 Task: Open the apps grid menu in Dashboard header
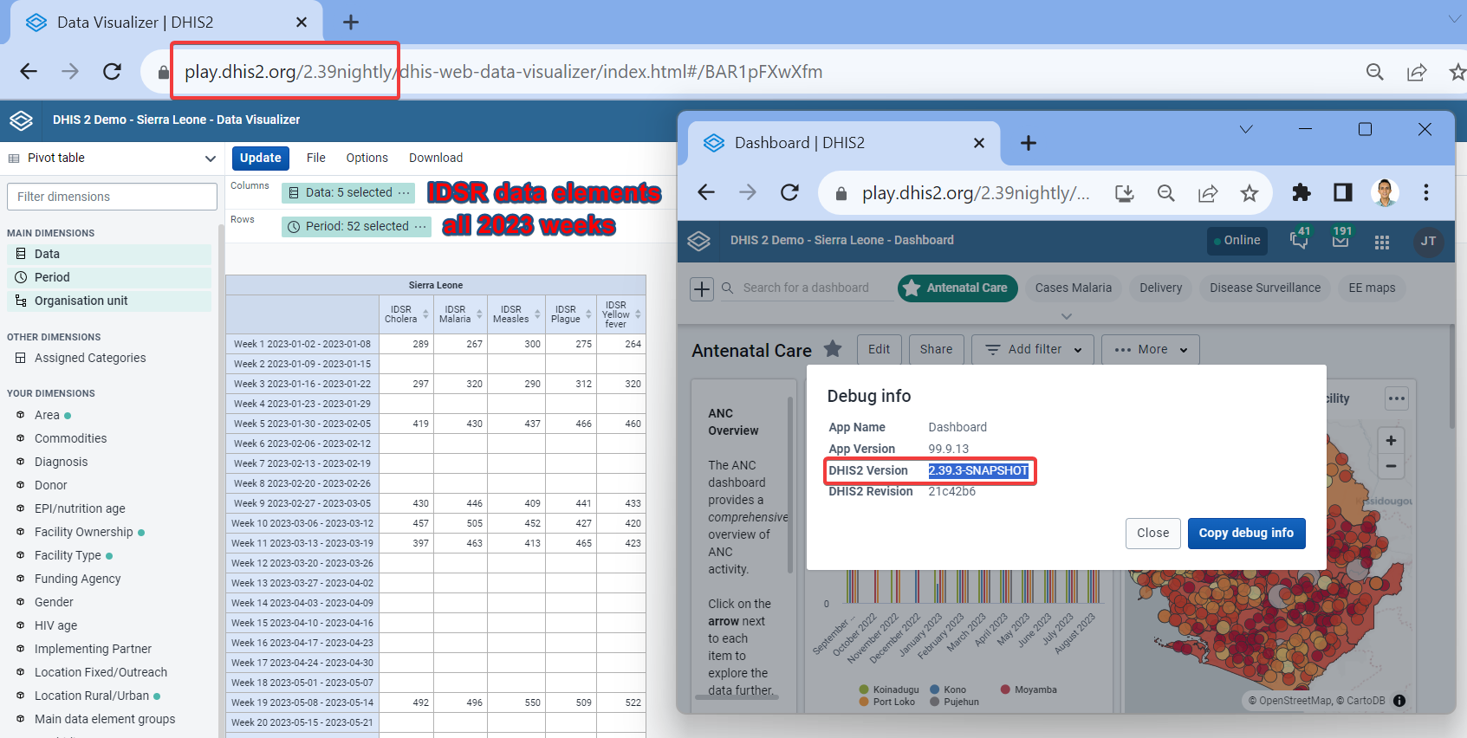point(1382,242)
